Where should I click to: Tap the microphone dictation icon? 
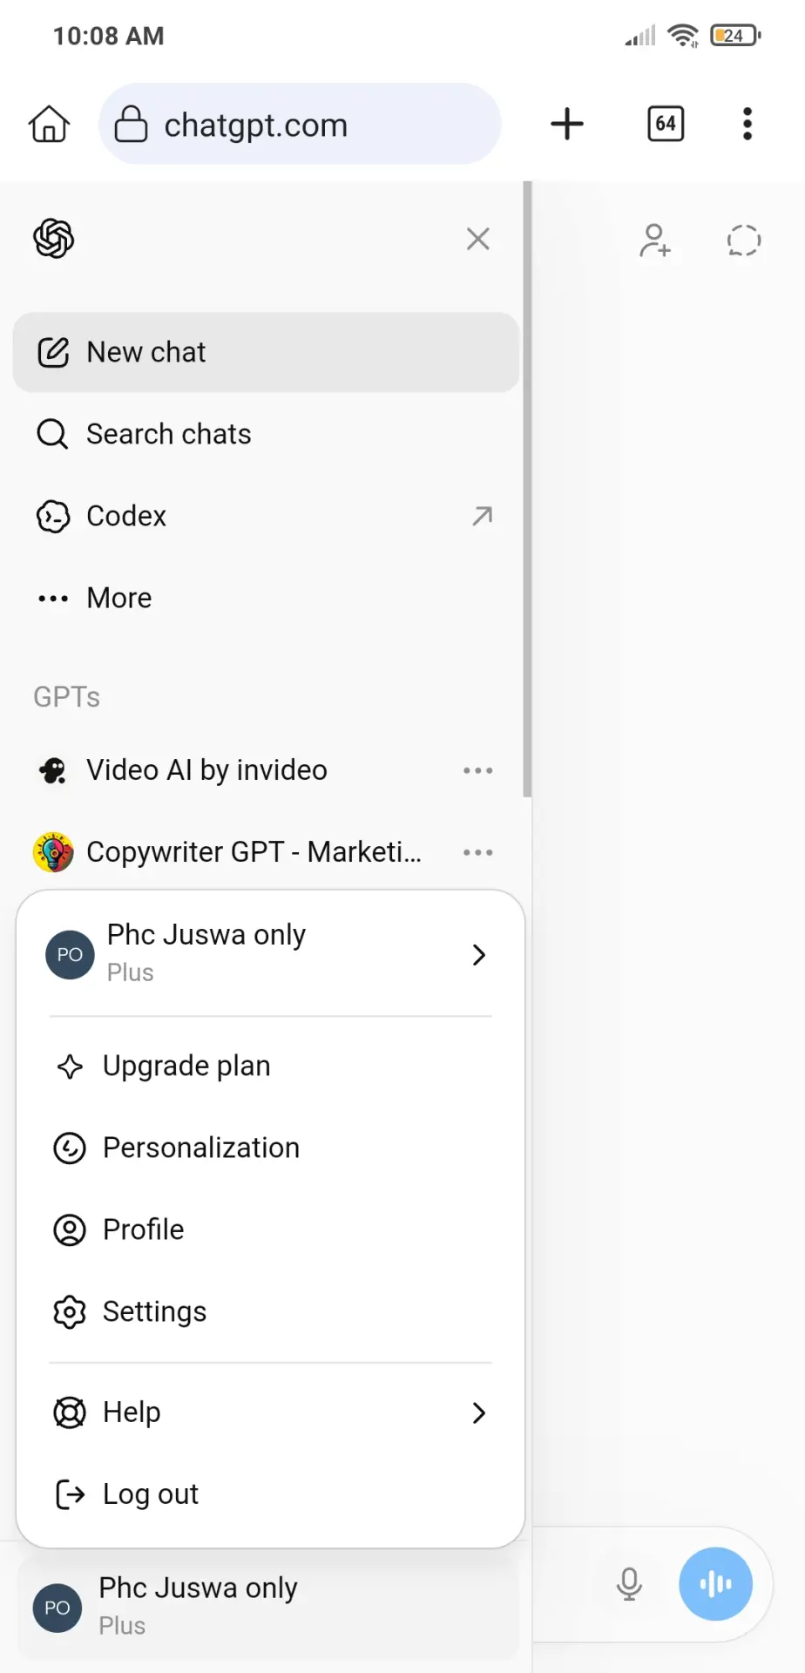pos(629,1584)
